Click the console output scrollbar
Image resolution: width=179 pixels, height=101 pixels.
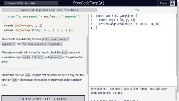(176, 94)
